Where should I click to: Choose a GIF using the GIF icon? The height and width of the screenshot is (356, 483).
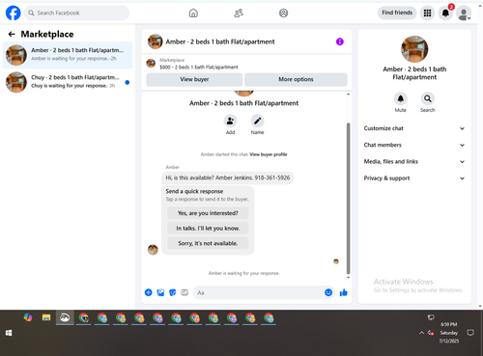185,292
